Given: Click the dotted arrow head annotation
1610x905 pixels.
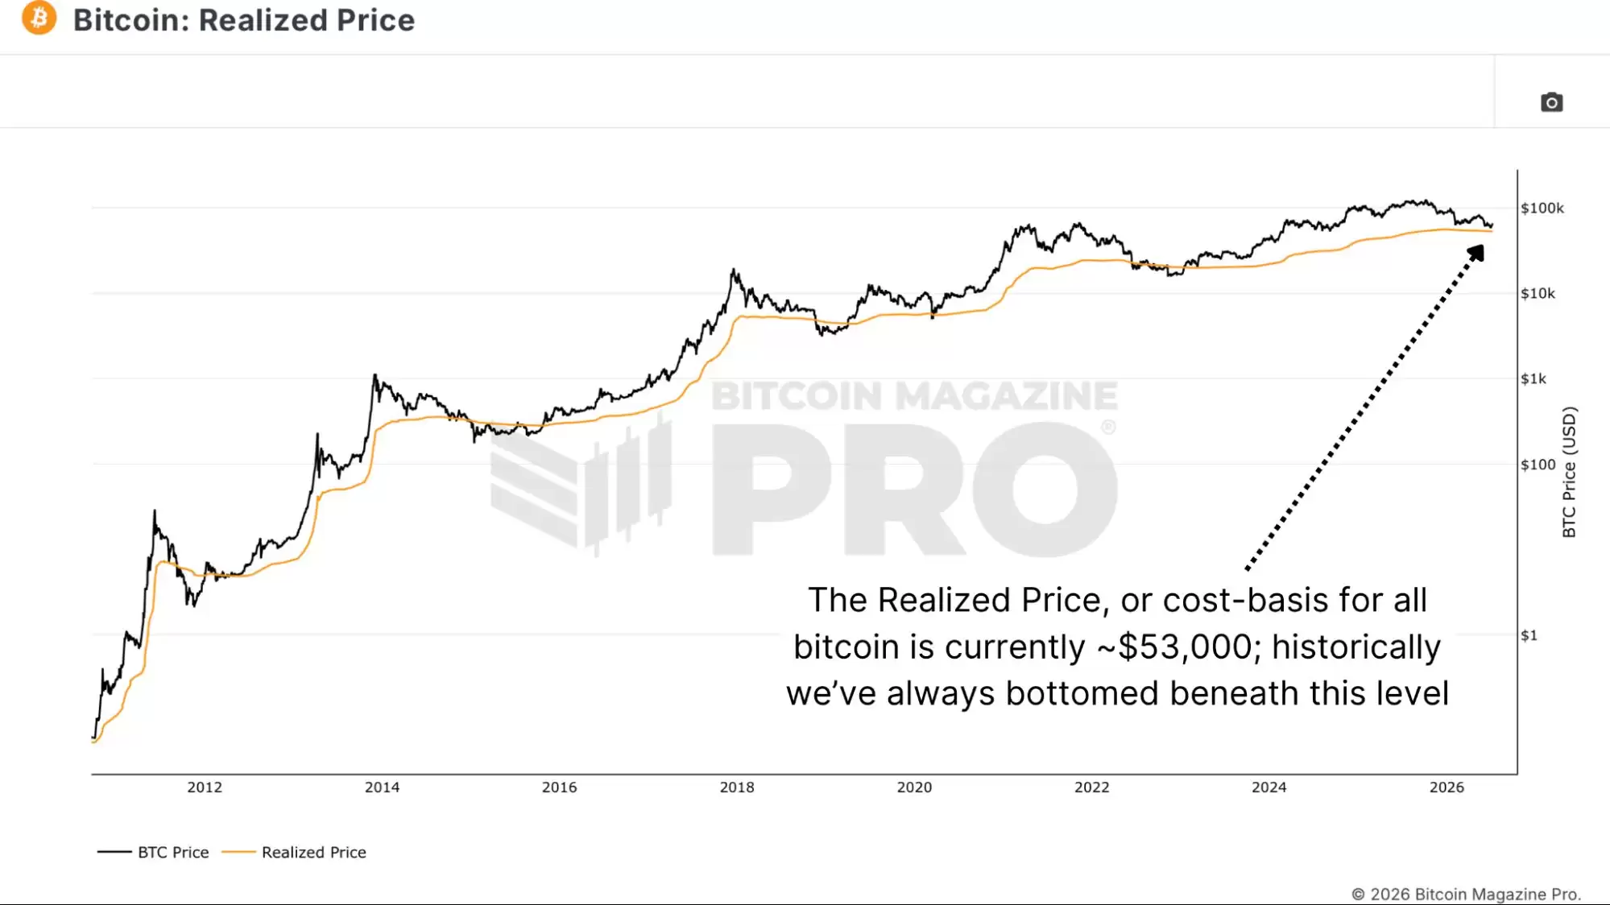Looking at the screenshot, I should pyautogui.click(x=1475, y=254).
